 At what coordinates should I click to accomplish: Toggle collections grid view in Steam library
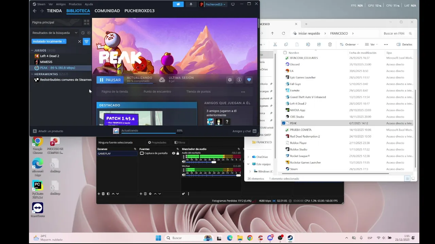pyautogui.click(x=87, y=22)
